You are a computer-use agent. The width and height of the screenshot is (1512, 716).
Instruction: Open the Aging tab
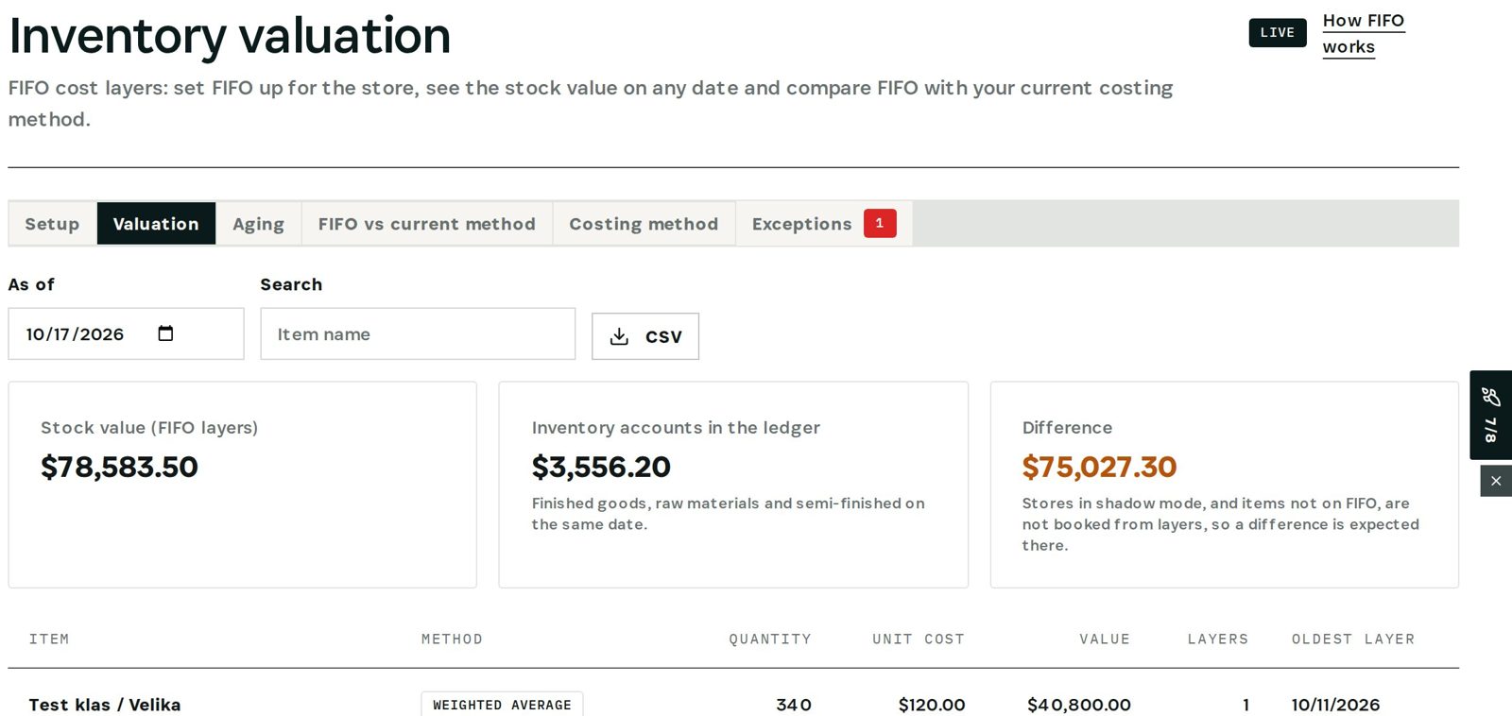[259, 224]
